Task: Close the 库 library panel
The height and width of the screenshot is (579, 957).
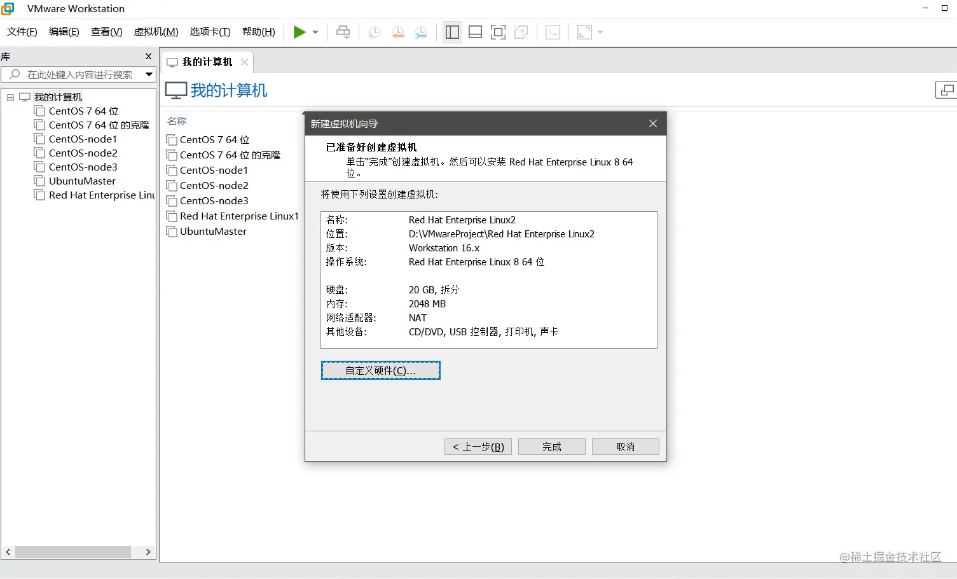Action: point(149,57)
